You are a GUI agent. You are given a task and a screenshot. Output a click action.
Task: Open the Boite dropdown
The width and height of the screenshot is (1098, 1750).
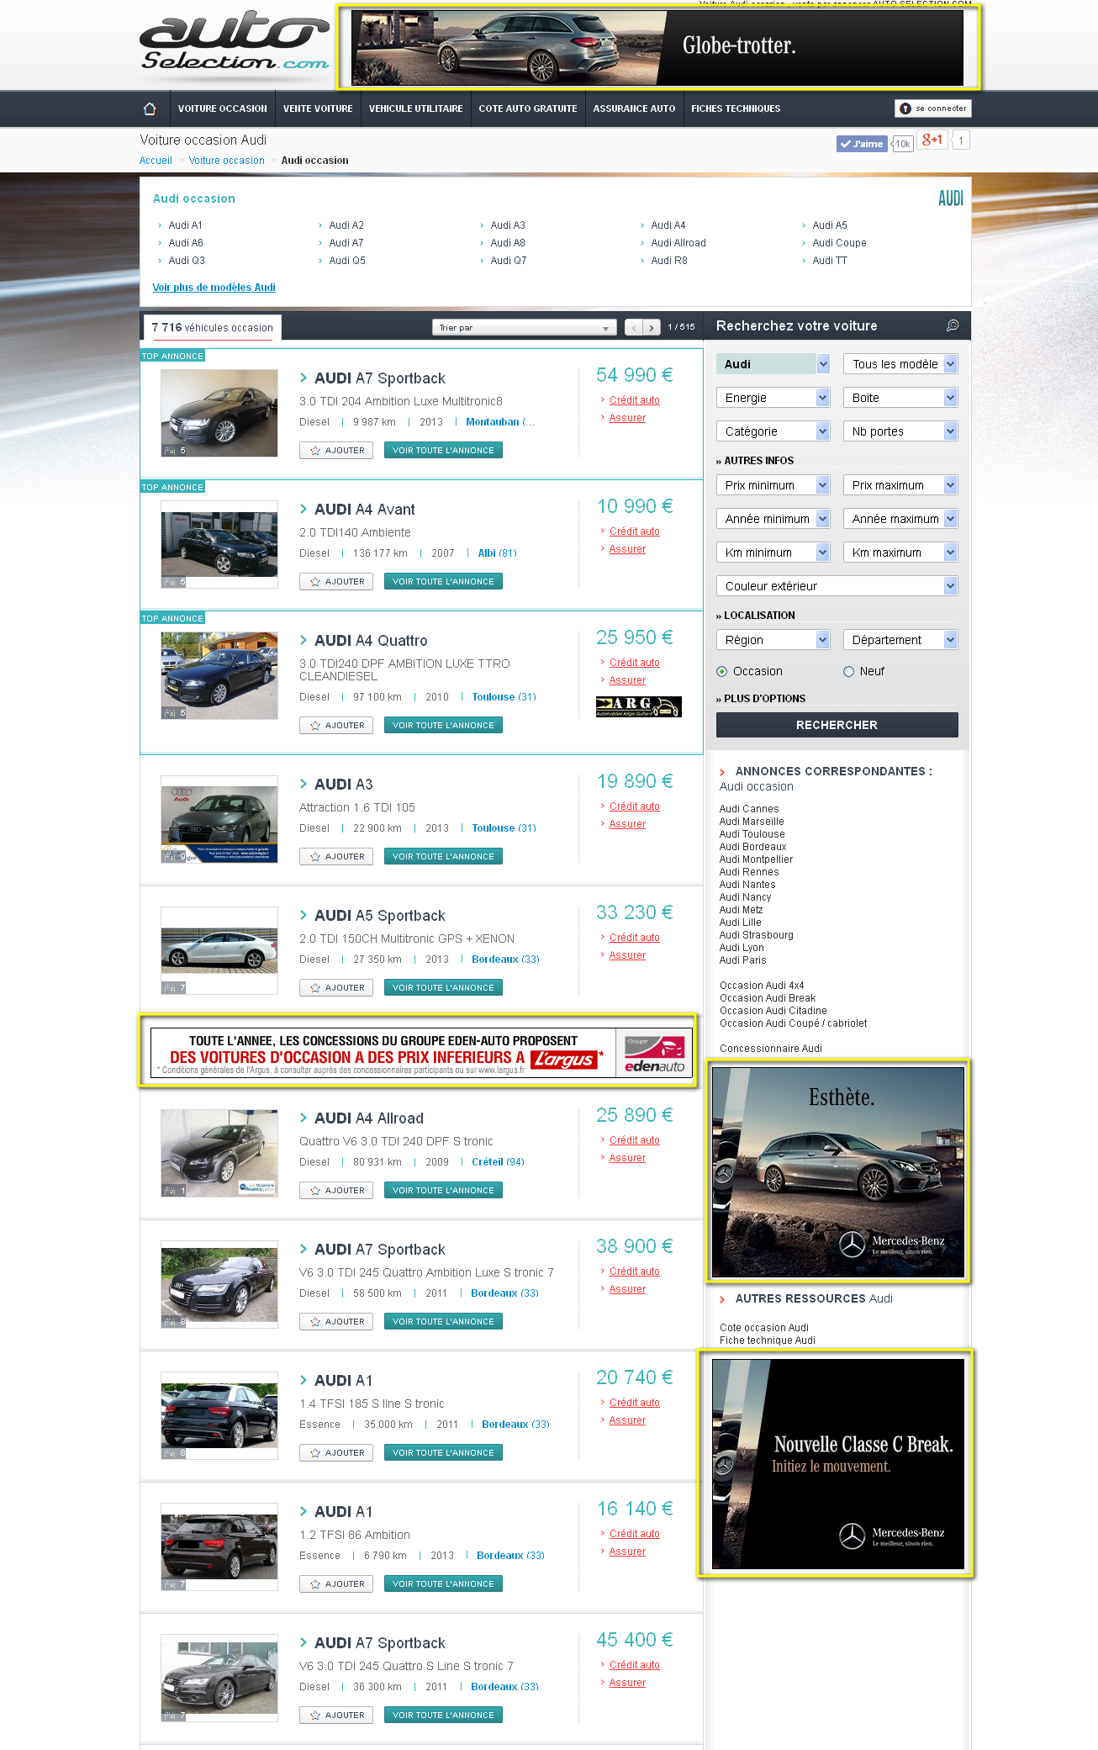900,398
